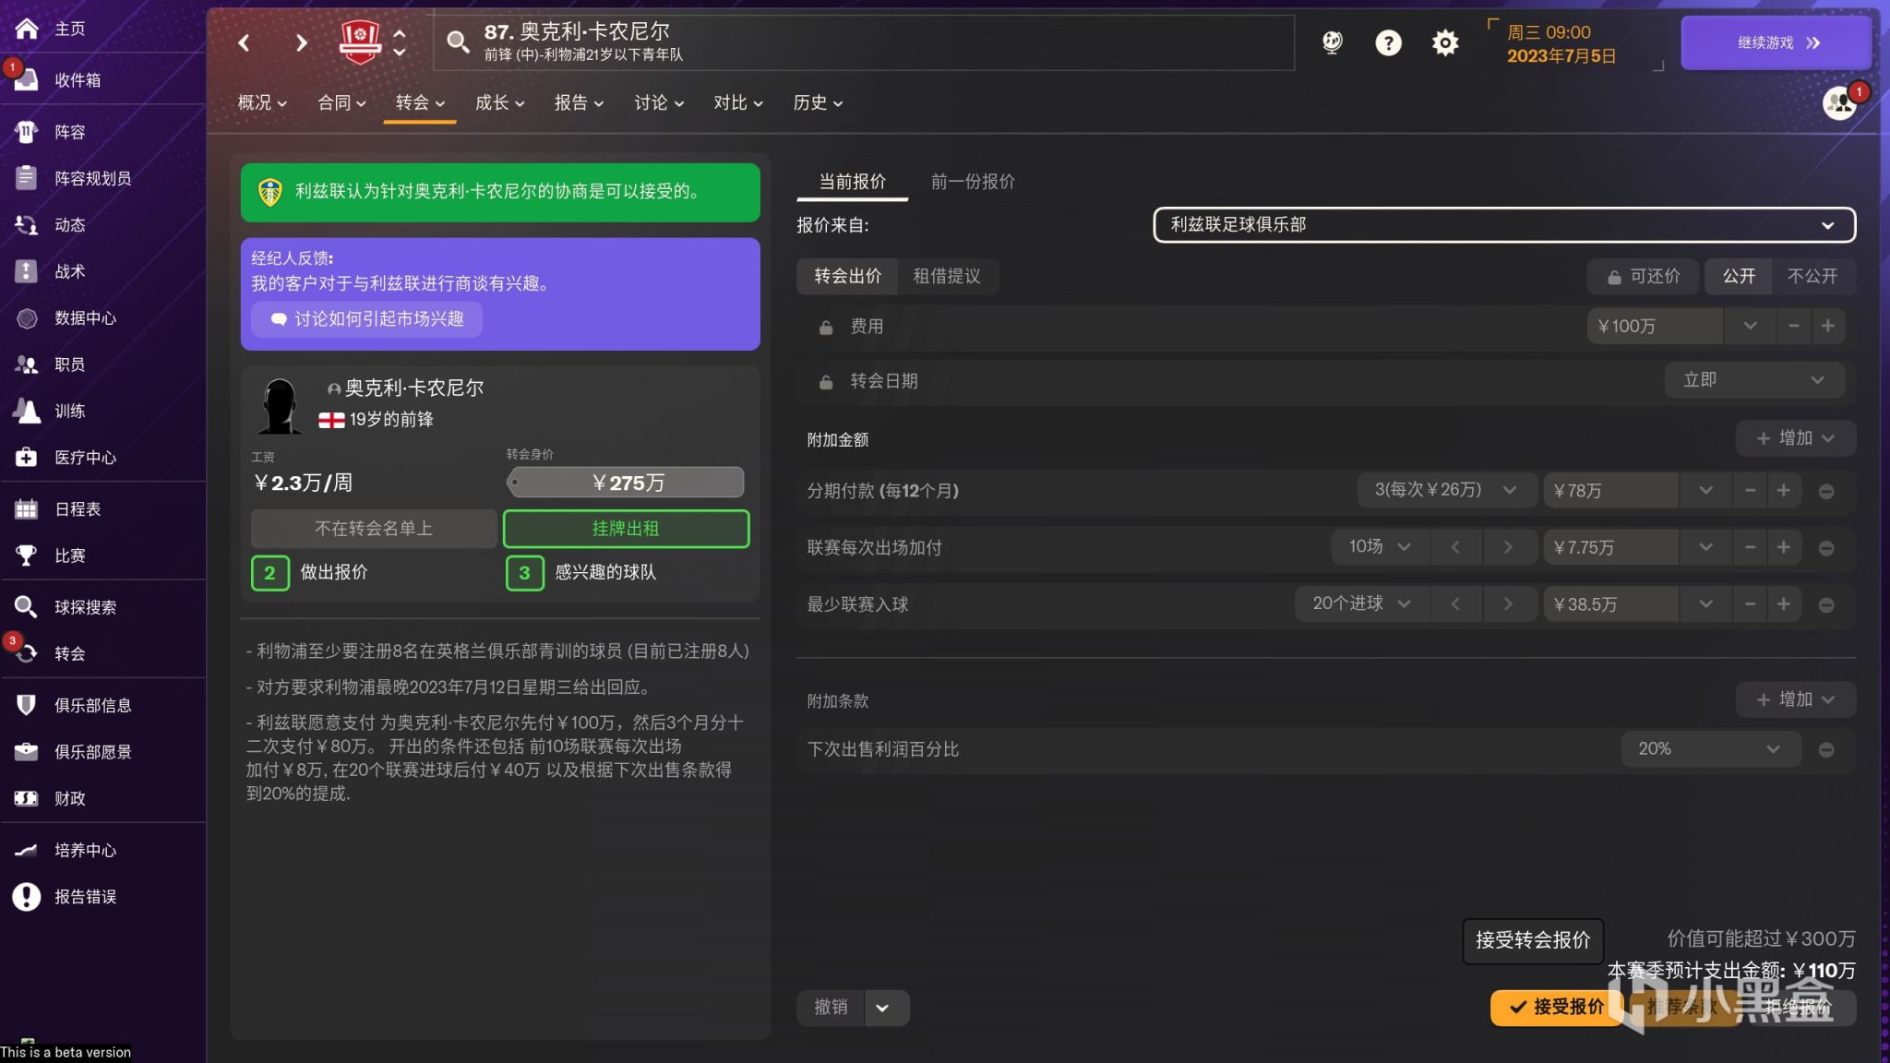Go forward with the right arrow
The height and width of the screenshot is (1063, 1890).
point(301,42)
